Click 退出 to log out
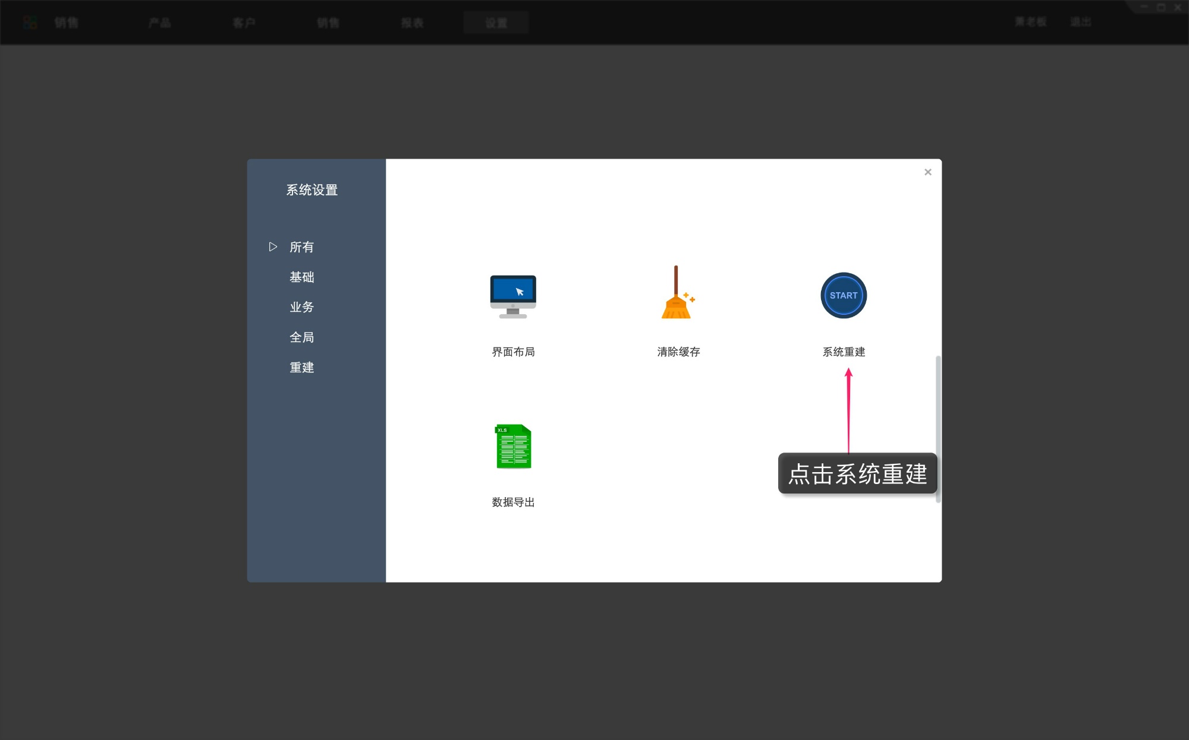The width and height of the screenshot is (1189, 740). coord(1081,21)
